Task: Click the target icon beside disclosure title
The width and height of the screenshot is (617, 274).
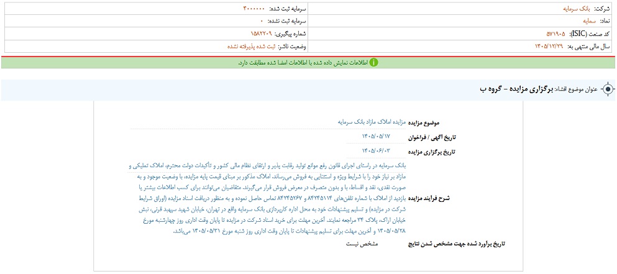Action: [x=608, y=89]
